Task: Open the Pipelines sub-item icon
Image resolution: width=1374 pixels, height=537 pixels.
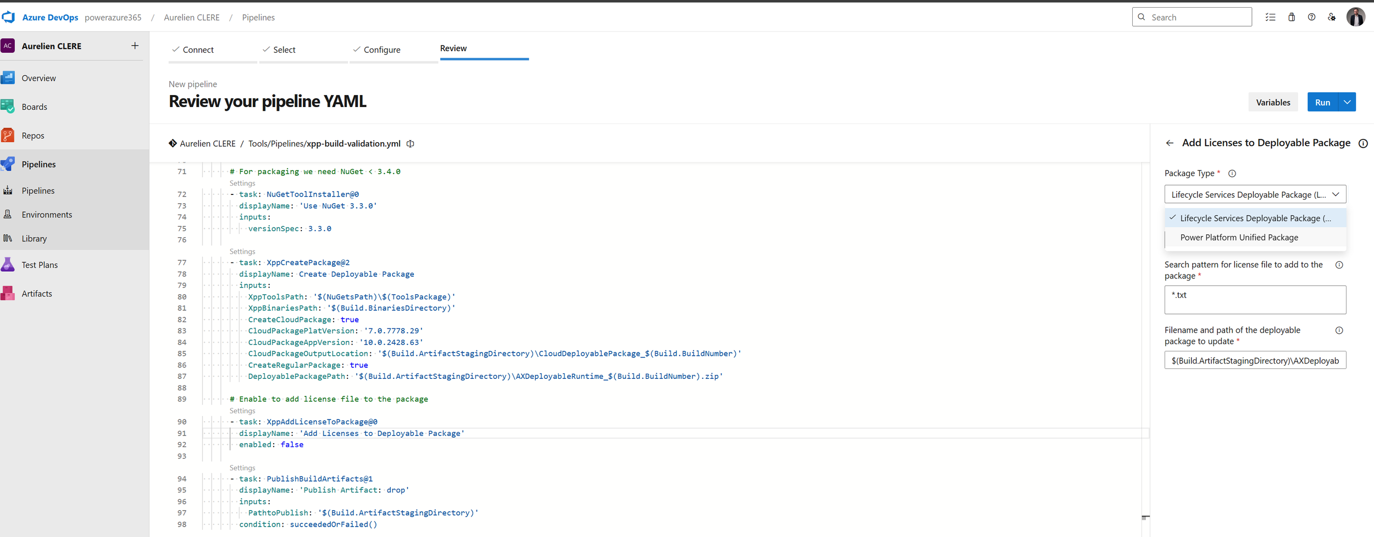Action: (8, 191)
